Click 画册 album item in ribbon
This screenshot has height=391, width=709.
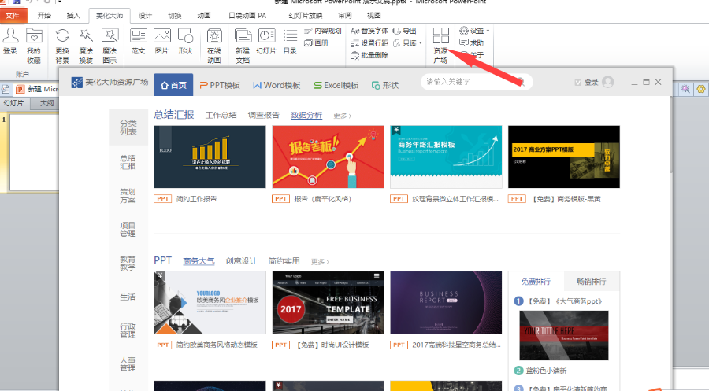pyautogui.click(x=316, y=43)
